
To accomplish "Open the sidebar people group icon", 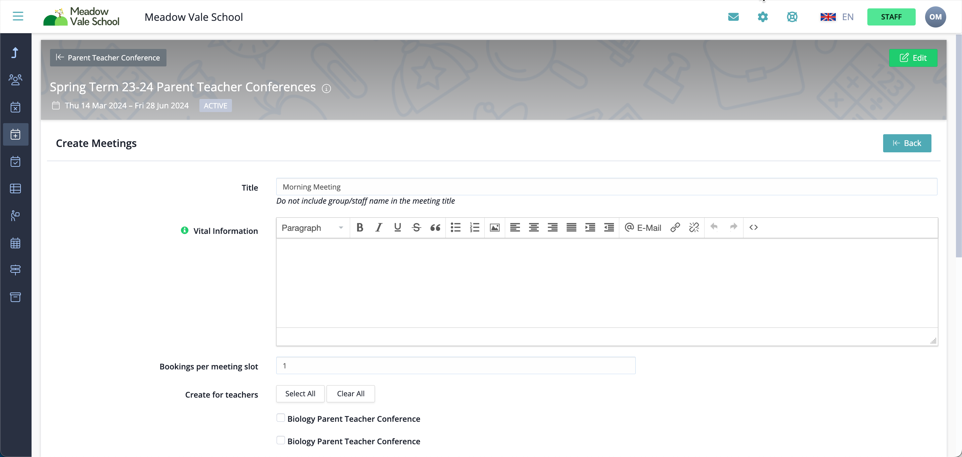I will (15, 80).
